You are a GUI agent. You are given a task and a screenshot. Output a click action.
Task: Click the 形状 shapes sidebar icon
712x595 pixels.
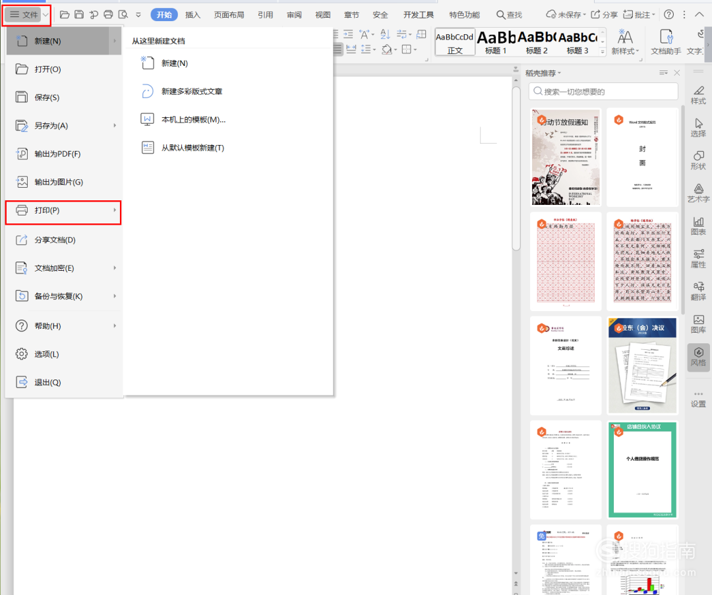698,160
